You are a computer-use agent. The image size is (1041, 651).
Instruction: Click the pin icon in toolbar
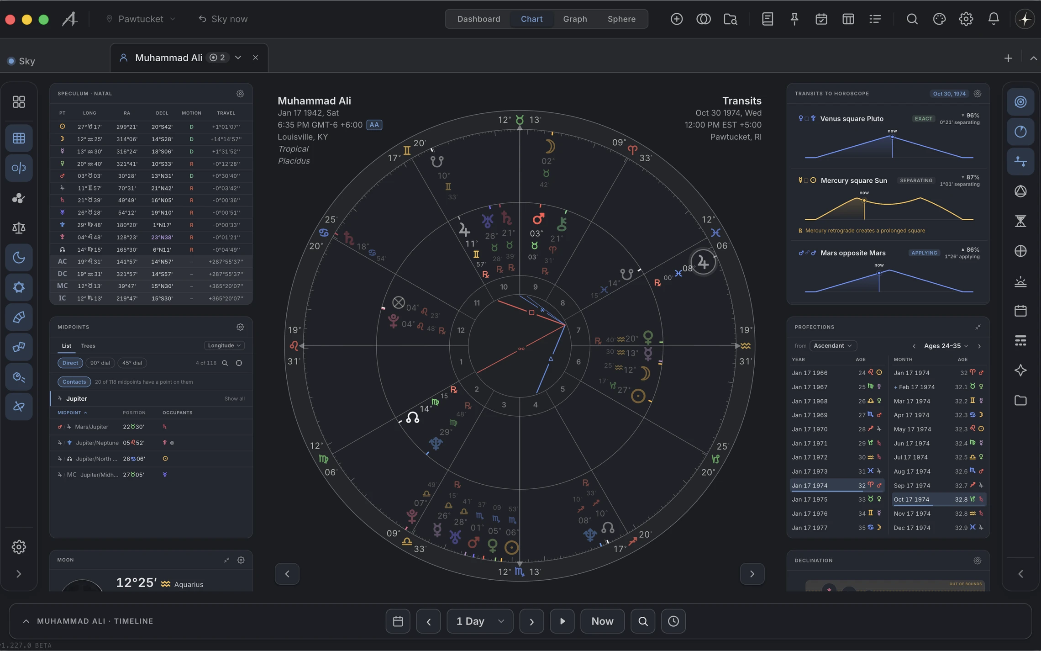(794, 19)
